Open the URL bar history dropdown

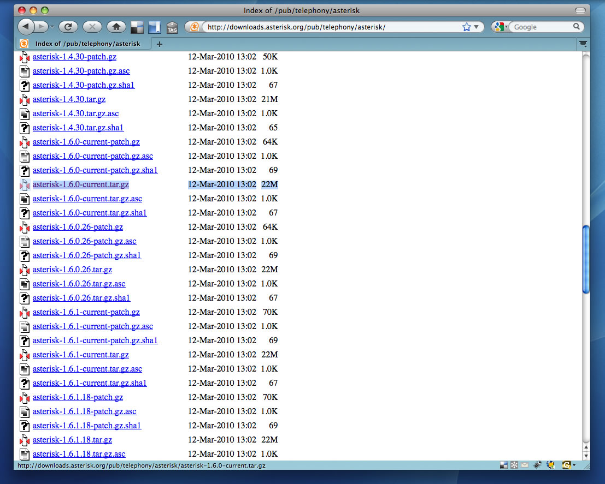click(x=477, y=27)
